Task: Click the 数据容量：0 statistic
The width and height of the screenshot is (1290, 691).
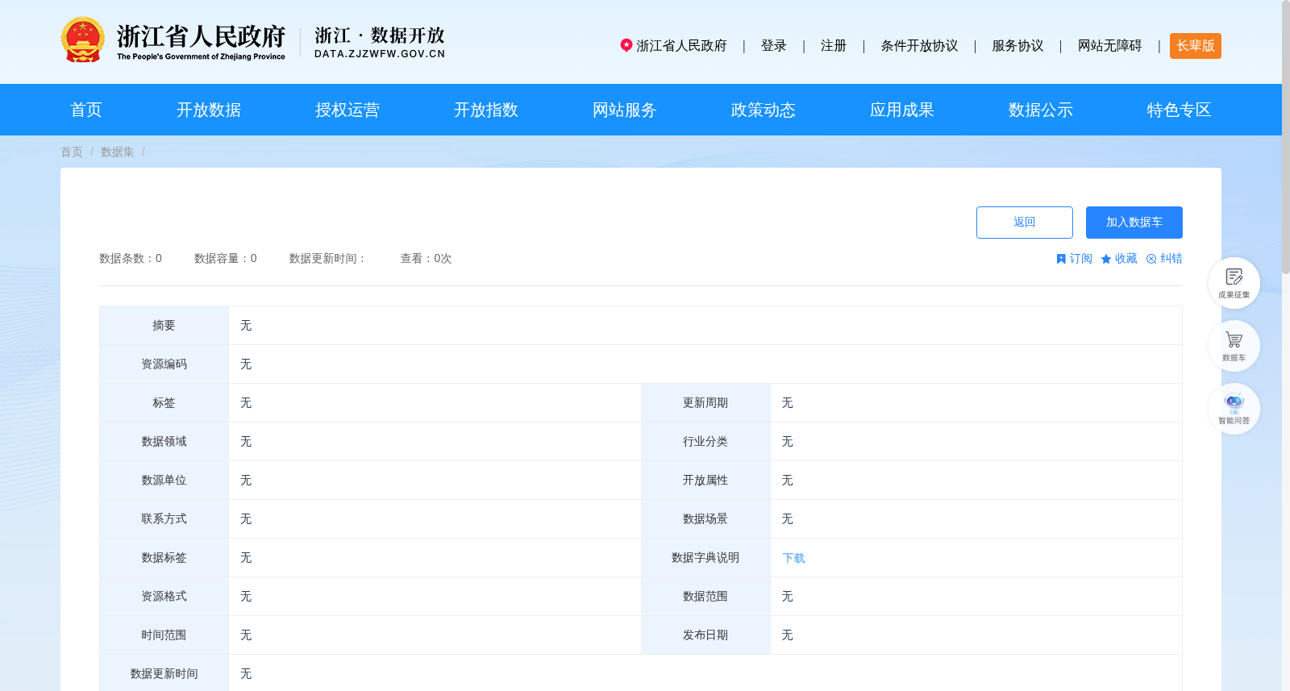Action: click(226, 259)
